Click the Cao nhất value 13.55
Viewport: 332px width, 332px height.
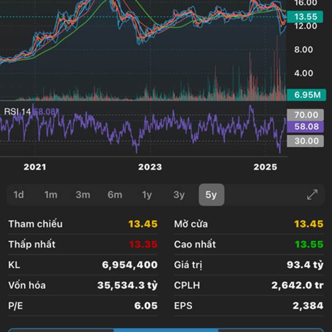click(309, 245)
